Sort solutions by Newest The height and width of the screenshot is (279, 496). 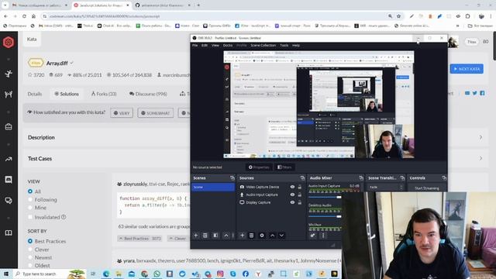pos(30,257)
